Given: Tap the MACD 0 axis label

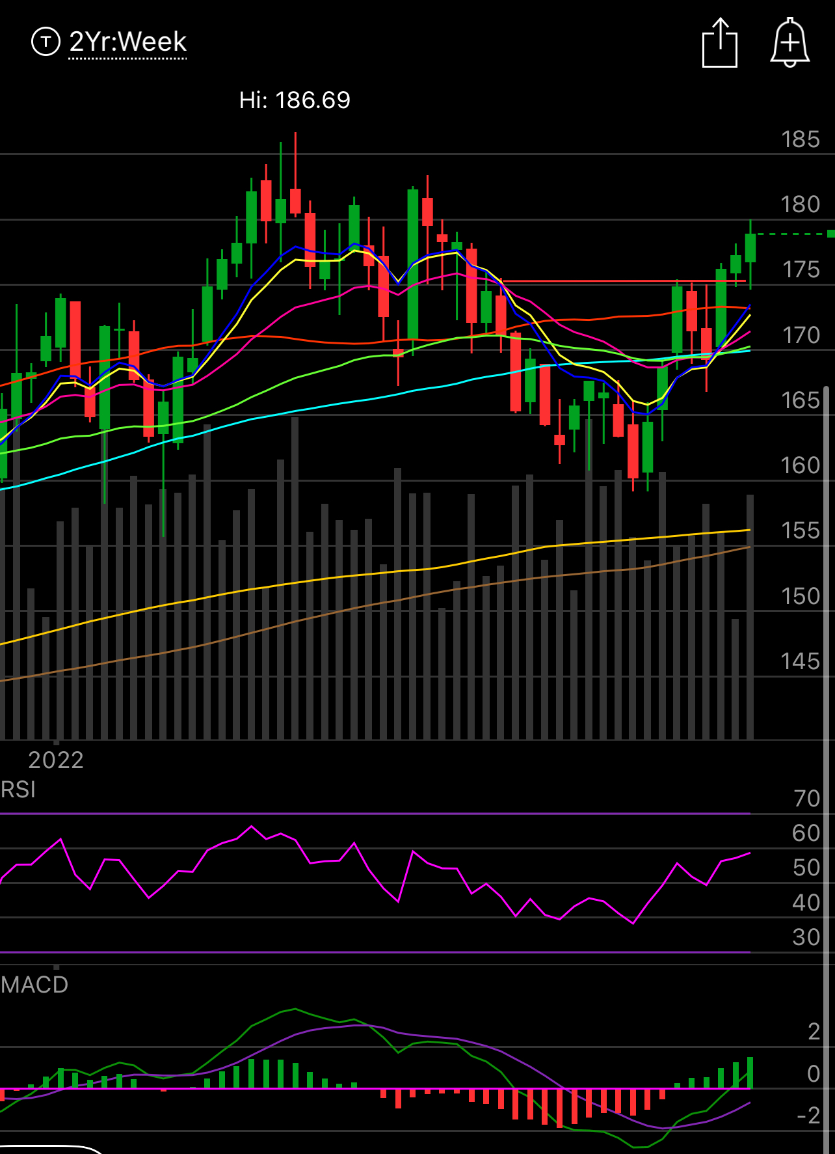Looking at the screenshot, I should (813, 1074).
